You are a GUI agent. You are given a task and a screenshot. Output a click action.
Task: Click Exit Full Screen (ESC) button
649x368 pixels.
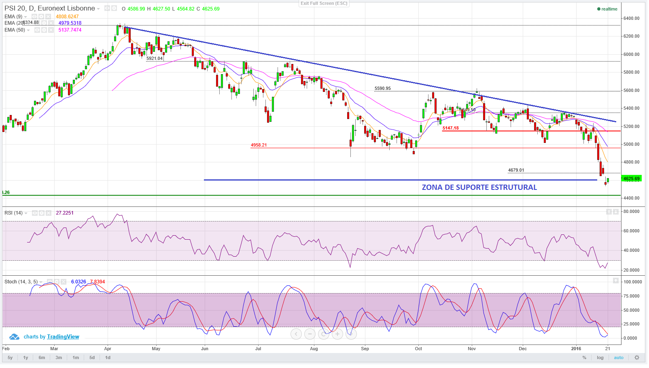[x=324, y=3]
